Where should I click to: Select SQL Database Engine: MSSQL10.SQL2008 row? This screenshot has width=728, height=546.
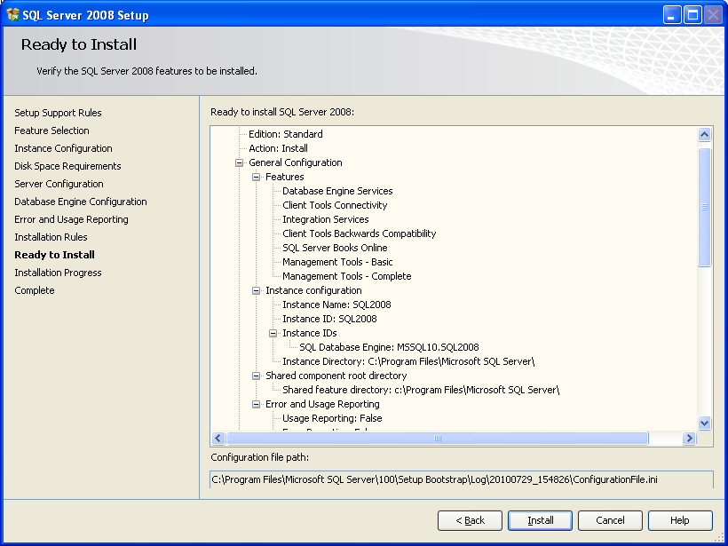389,347
